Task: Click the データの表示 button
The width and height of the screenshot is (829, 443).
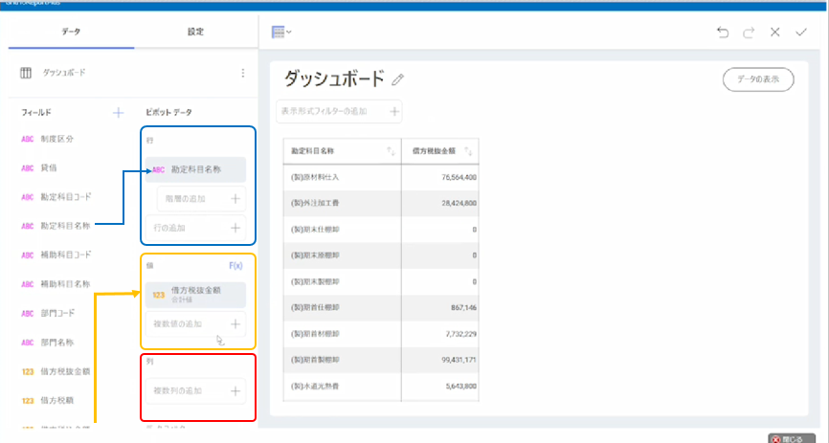Action: pyautogui.click(x=757, y=79)
